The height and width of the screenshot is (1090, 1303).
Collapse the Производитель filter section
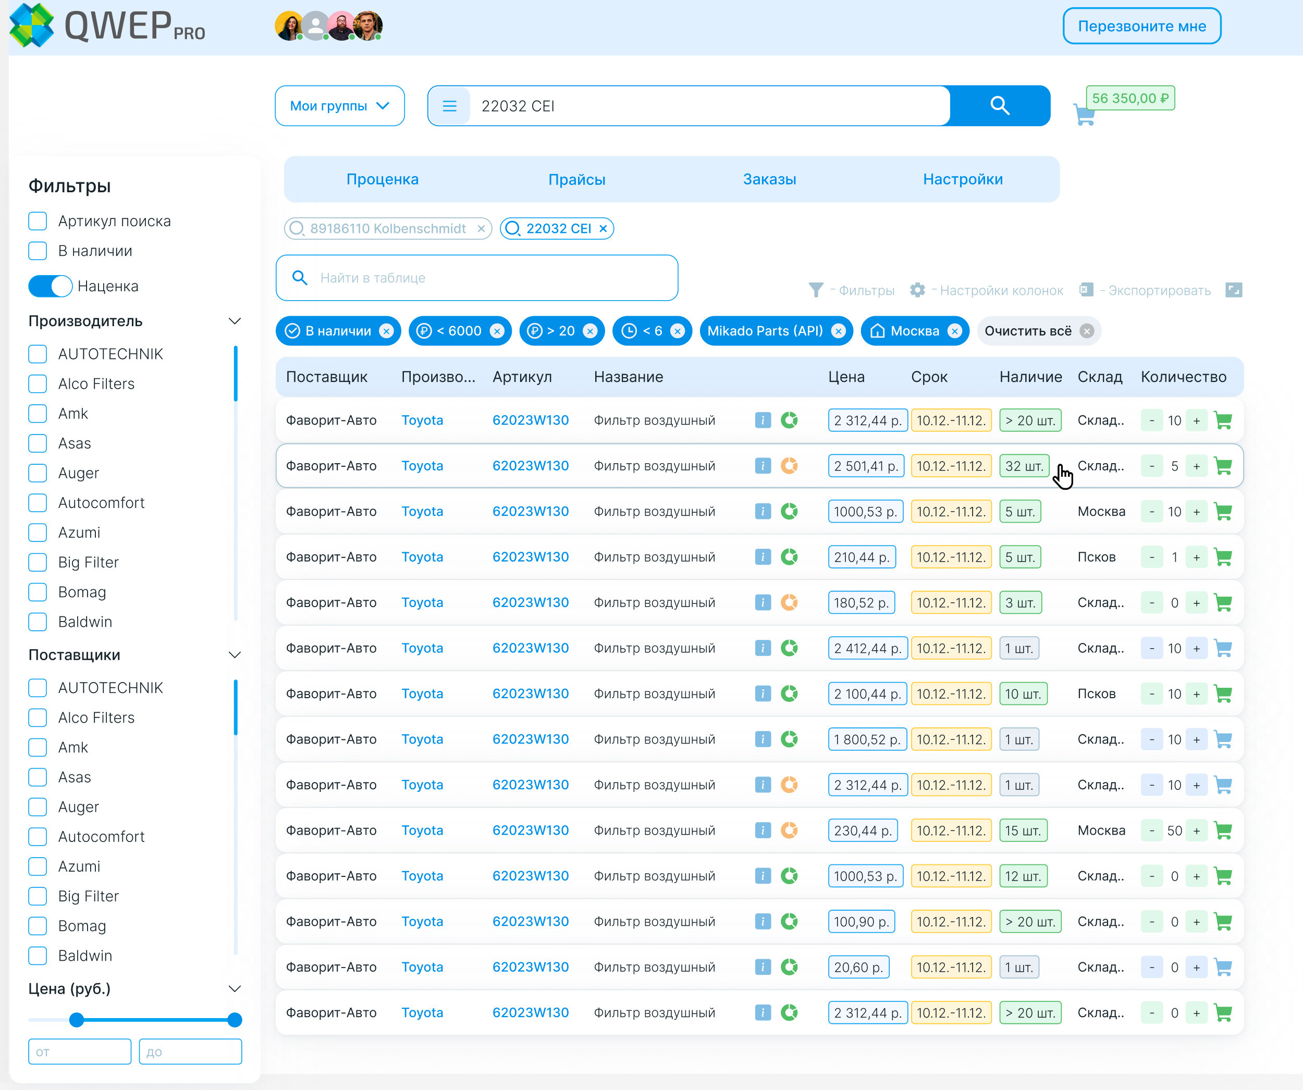[235, 321]
